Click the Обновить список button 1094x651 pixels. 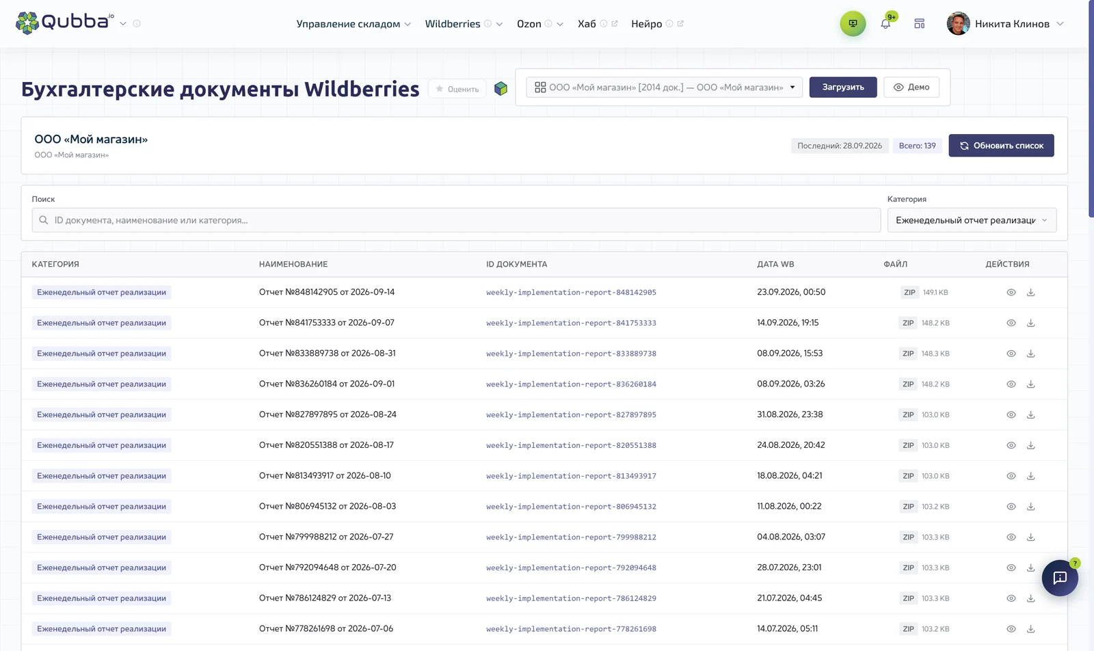point(1001,146)
